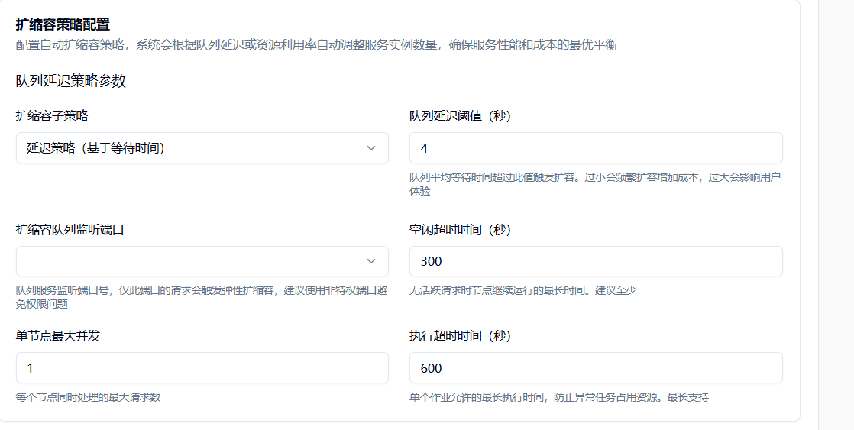This screenshot has width=854, height=430.
Task: Click the 空闲超时时间 field containing 300
Action: (x=596, y=261)
